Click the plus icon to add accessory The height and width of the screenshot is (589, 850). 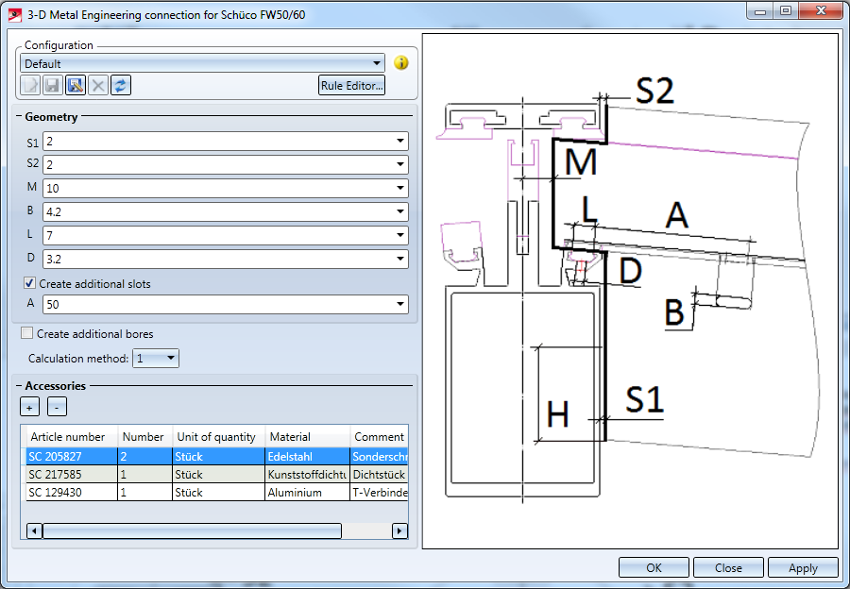pos(30,407)
